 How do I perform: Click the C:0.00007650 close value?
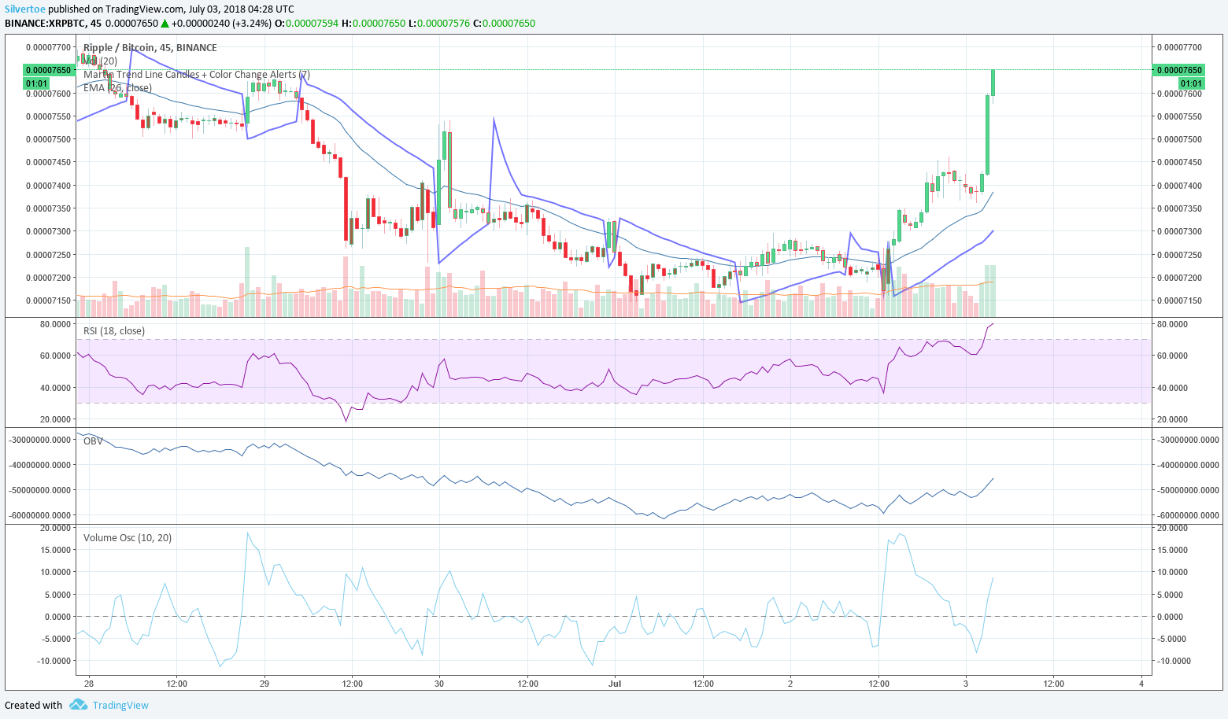coord(504,24)
